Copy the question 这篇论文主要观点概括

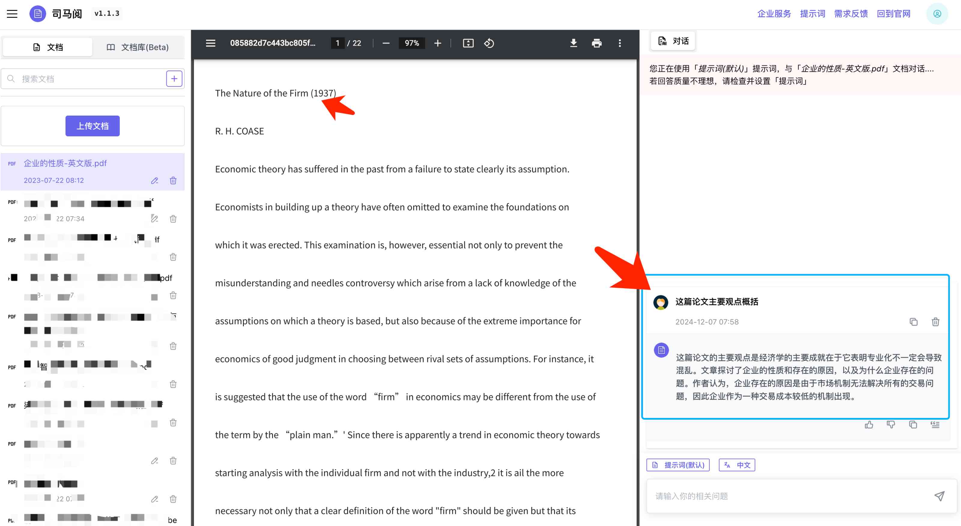pyautogui.click(x=913, y=322)
